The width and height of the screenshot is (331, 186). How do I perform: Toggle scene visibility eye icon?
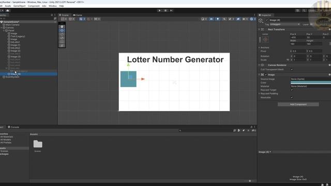[238, 19]
